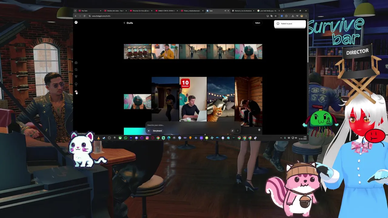Open the draft with orange cat and robot
This screenshot has height=218, width=388.
click(x=221, y=99)
